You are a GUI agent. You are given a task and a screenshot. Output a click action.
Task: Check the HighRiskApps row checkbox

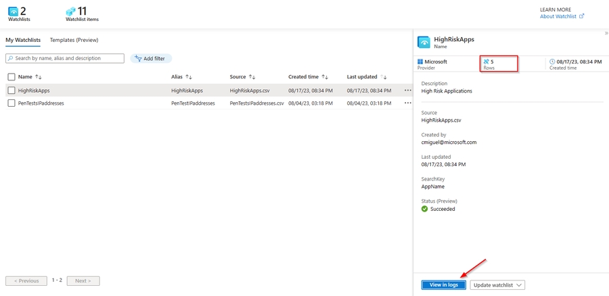coord(12,90)
